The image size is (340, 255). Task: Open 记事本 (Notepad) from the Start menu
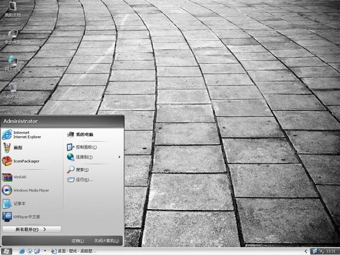tap(19, 203)
